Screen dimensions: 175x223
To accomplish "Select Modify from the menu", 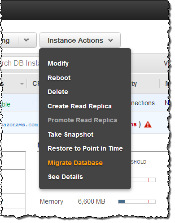I will click(x=58, y=63).
